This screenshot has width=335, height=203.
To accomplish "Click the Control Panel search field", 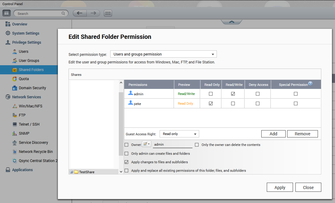I will coord(39,13).
